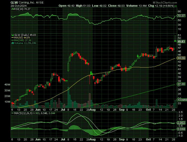Click the Close 49.03 value in header

[116, 6]
